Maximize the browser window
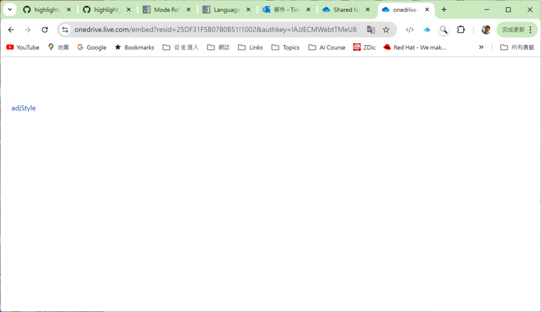 (508, 10)
